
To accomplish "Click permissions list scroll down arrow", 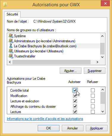I will 102,112.
